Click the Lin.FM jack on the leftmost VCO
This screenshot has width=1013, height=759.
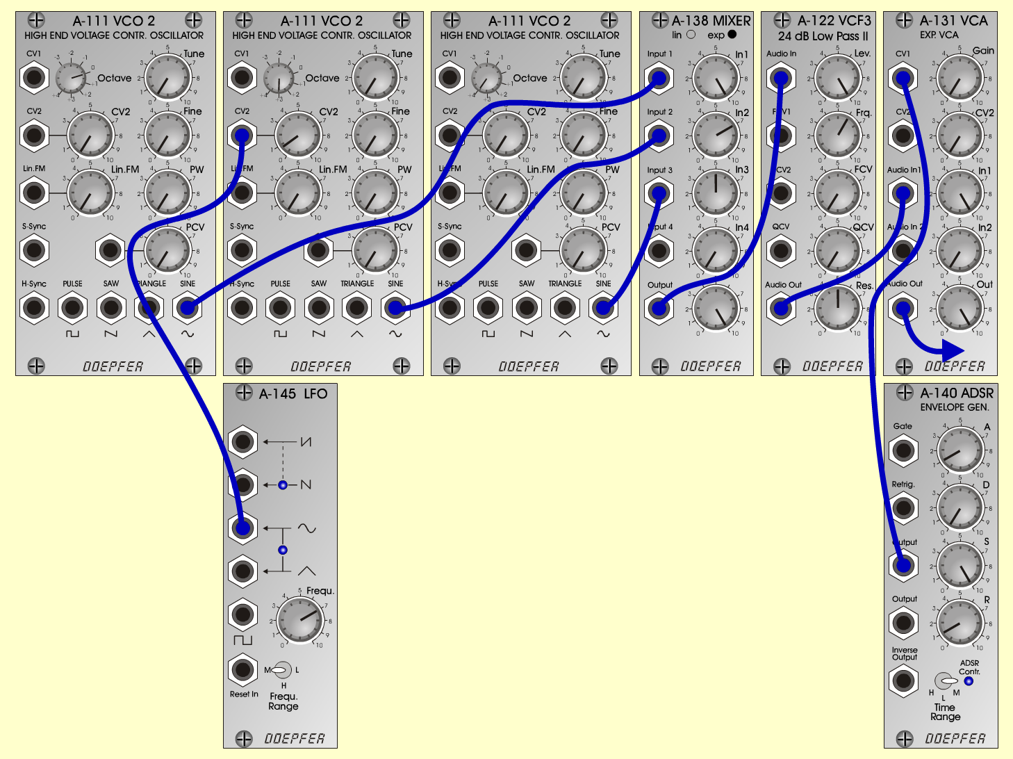[x=34, y=193]
